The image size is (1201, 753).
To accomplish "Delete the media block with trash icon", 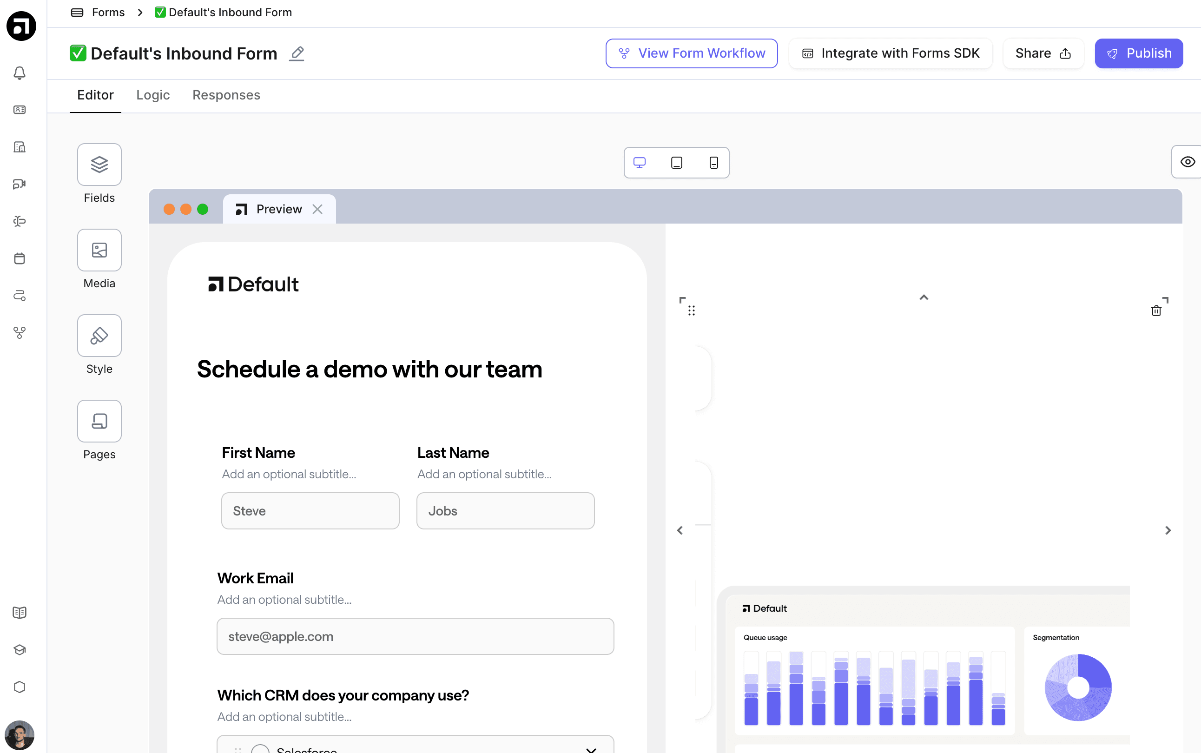I will (1156, 311).
